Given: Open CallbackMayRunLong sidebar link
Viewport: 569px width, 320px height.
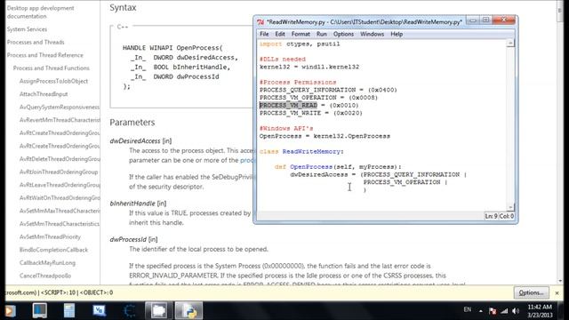Looking at the screenshot, I should point(47,263).
